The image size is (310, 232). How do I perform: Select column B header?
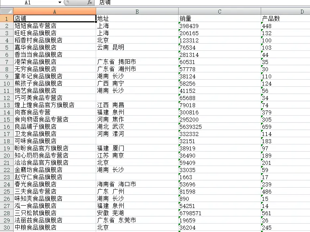(x=137, y=12)
